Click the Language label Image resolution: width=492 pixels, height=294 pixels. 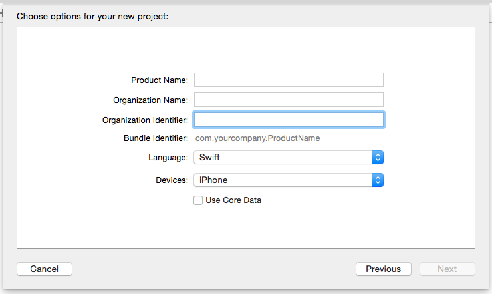[168, 158]
